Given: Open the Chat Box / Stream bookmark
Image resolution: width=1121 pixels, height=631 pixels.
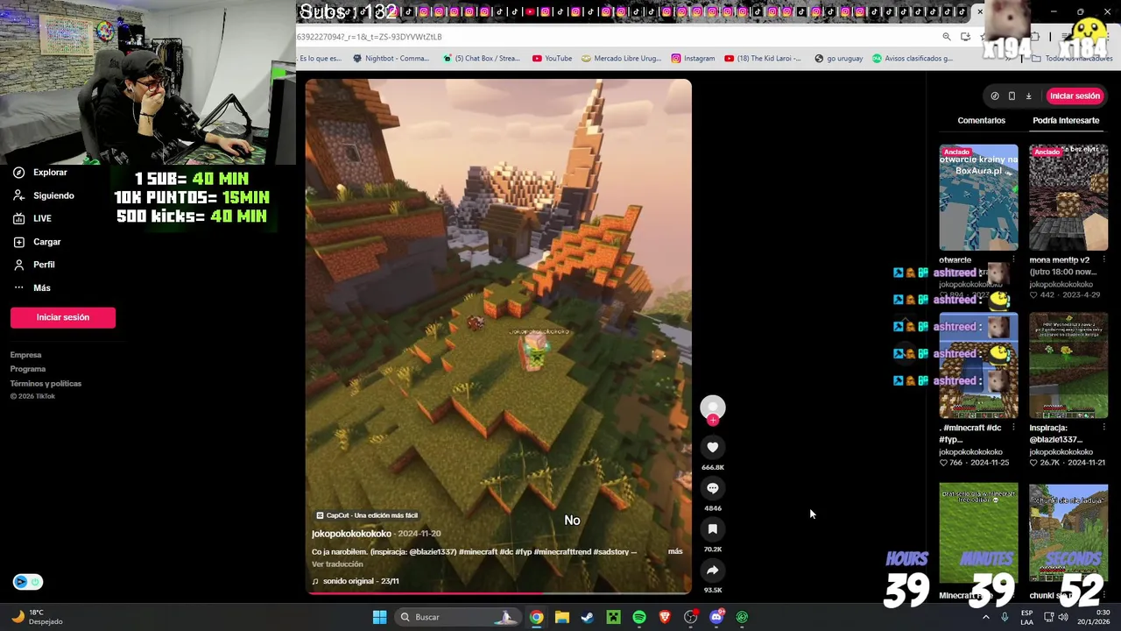Looking at the screenshot, I should click(481, 58).
